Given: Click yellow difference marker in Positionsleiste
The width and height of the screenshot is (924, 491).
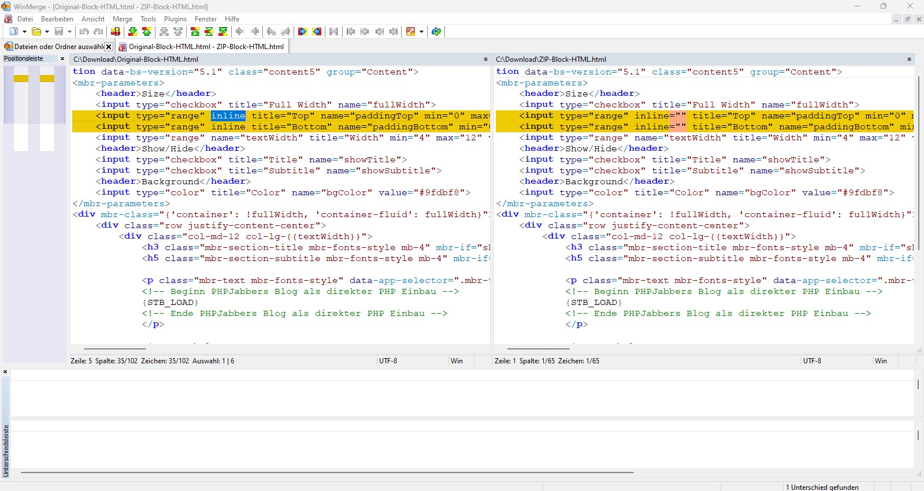Looking at the screenshot, I should (21, 79).
